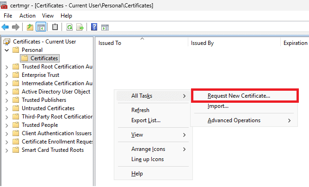Image resolution: width=309 pixels, height=187 pixels.
Task: Choose Import from the All Tasks submenu
Action: (218, 106)
